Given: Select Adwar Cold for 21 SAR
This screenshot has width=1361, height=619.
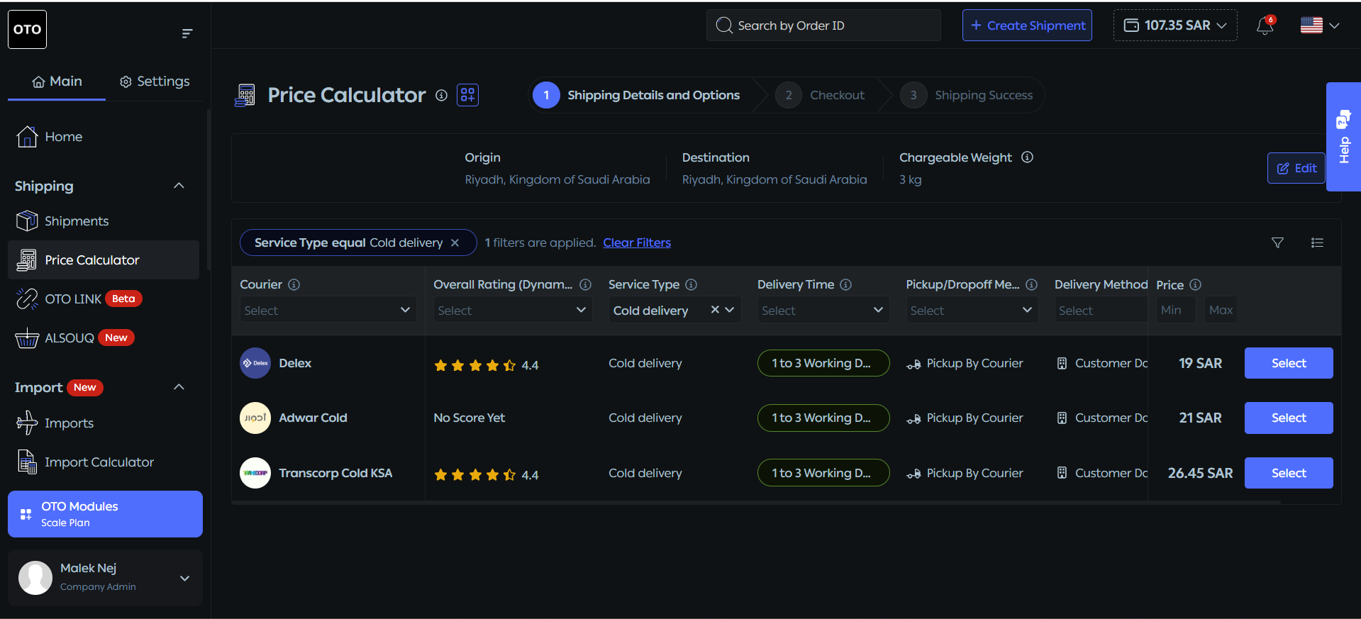Looking at the screenshot, I should 1289,418.
